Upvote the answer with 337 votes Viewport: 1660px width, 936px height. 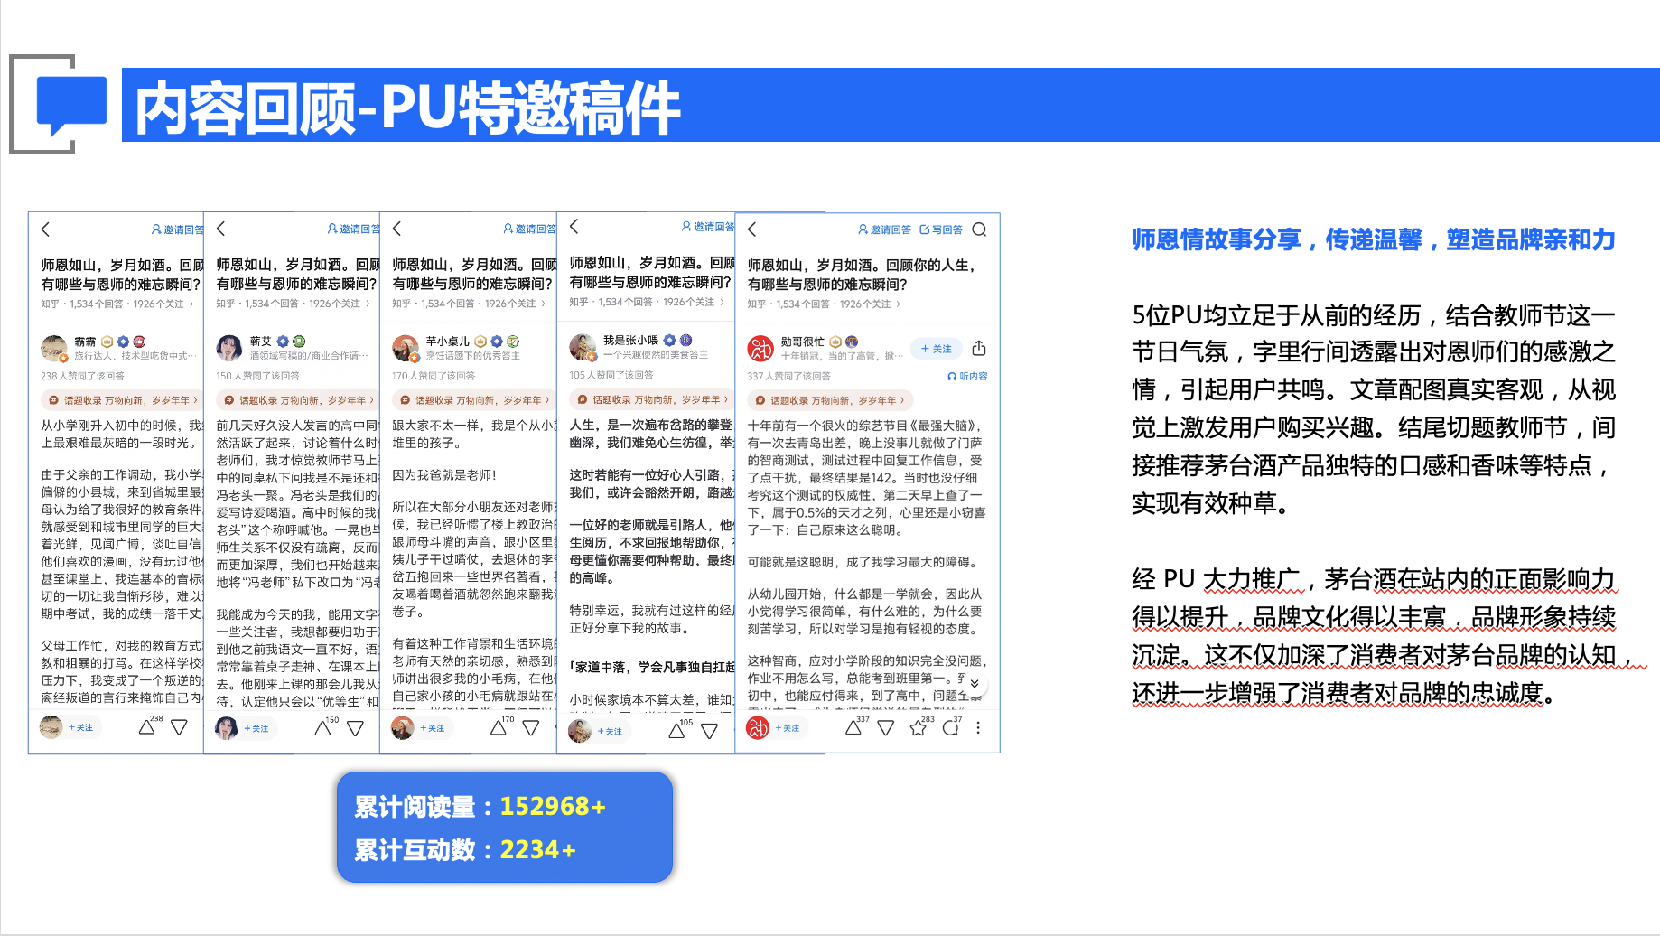(853, 728)
